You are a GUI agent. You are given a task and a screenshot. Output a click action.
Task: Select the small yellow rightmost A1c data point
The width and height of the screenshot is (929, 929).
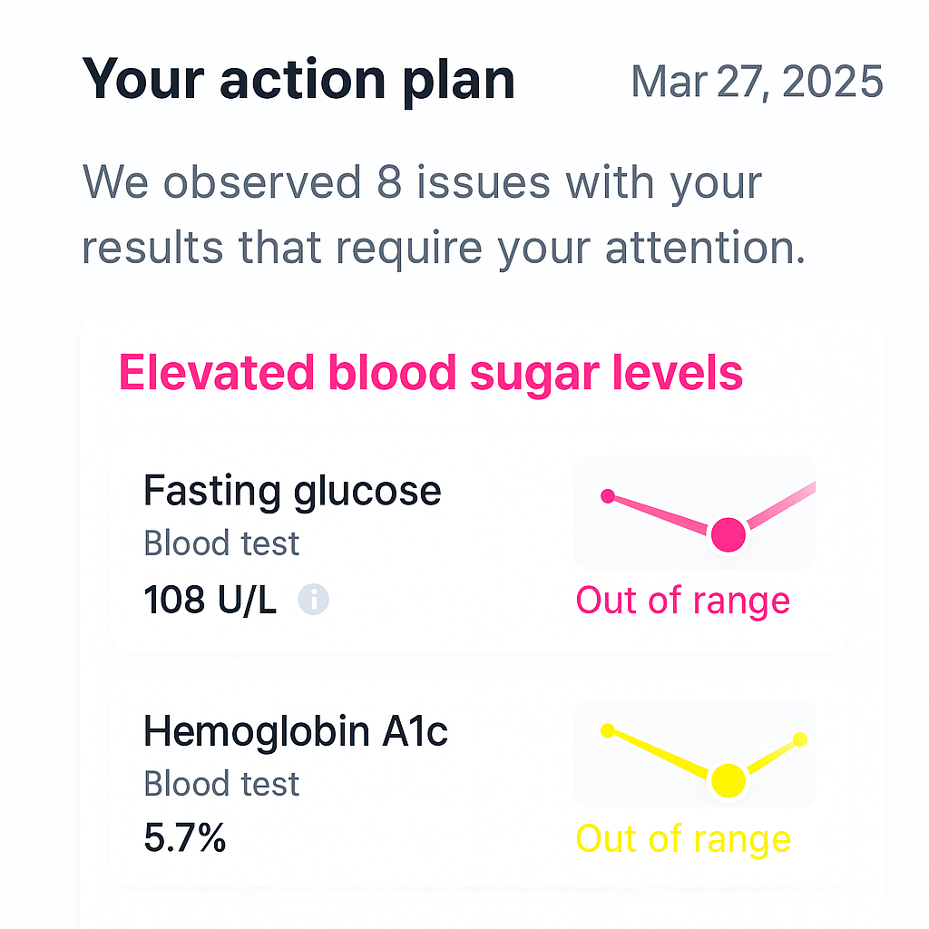pos(800,738)
